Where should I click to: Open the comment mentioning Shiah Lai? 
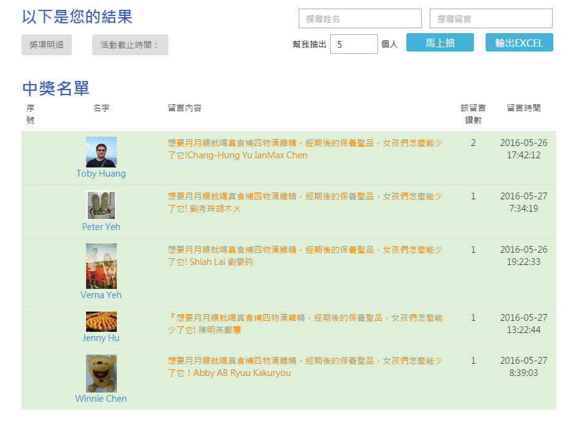click(306, 256)
